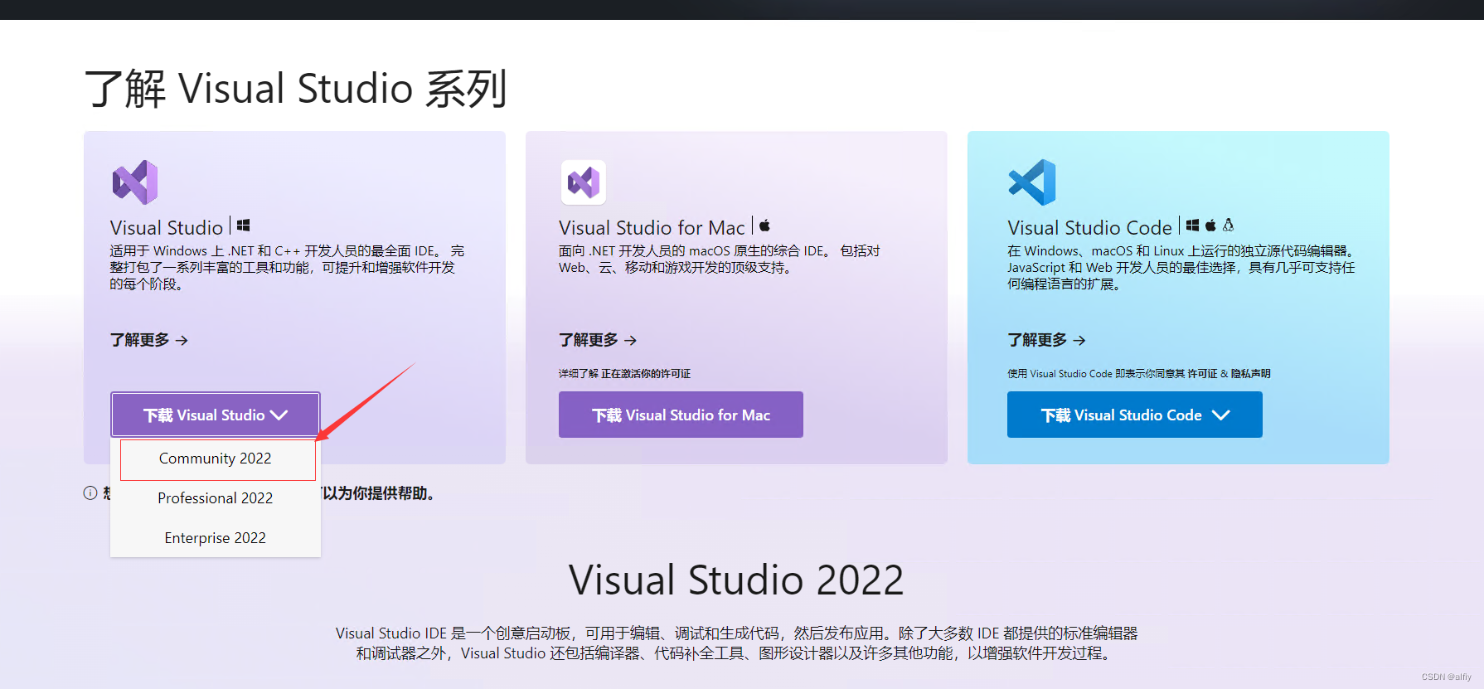Click Apple icon beside Visual Studio Code title
This screenshot has height=689, width=1484.
pyautogui.click(x=1210, y=225)
